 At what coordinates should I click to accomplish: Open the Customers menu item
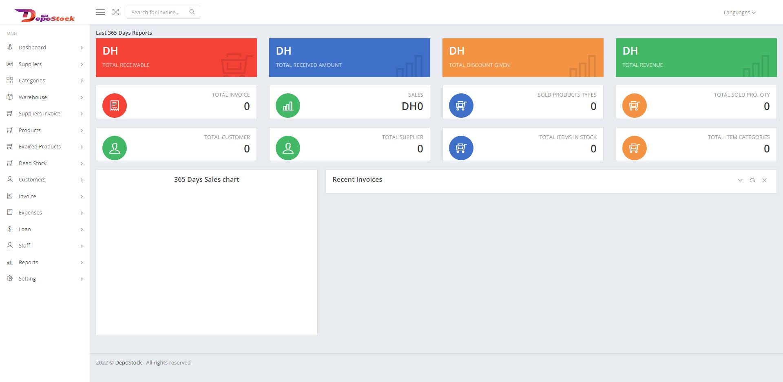(45, 179)
